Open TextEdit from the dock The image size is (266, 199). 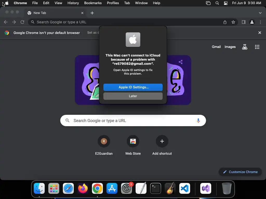point(141,188)
